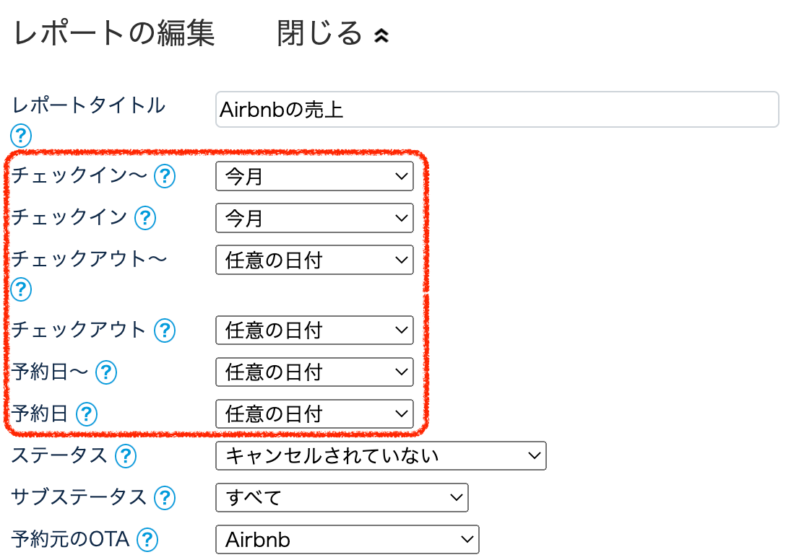Click help icon beside ステータス label

click(126, 455)
